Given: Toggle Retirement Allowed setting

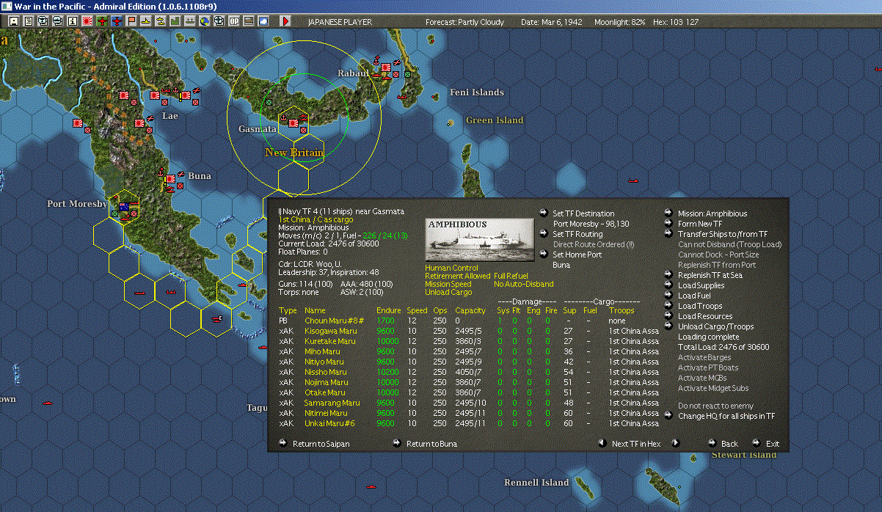Looking at the screenshot, I should coord(457,276).
